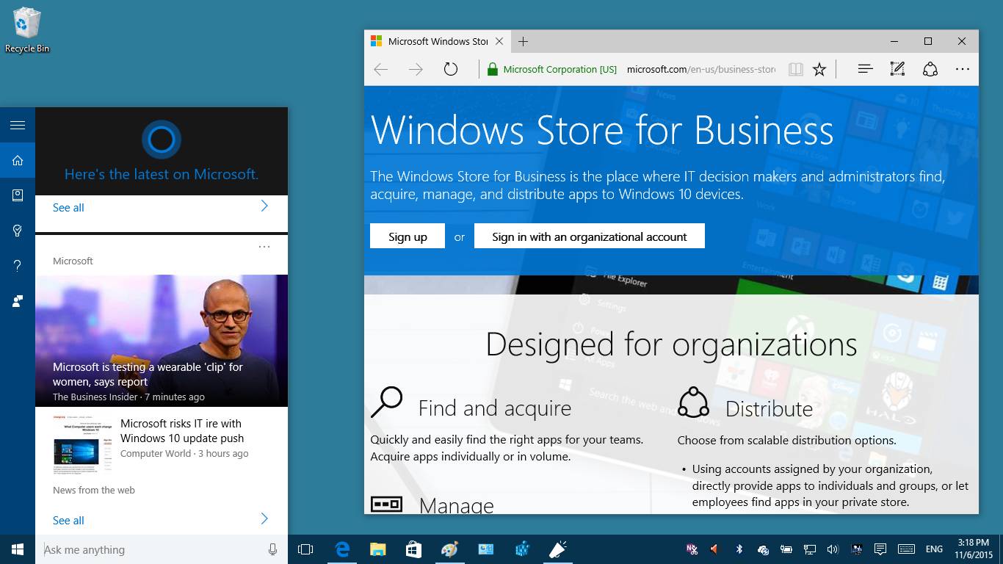Click the Edge Forward arrow
Image resolution: width=1003 pixels, height=564 pixels.
[x=416, y=69]
